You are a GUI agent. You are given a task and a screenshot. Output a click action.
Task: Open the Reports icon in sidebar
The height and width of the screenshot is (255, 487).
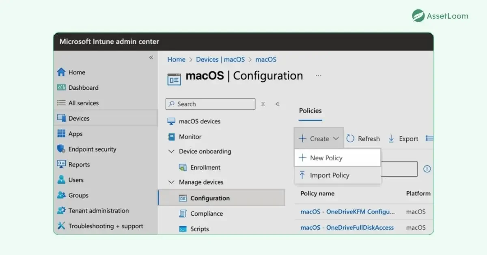pyautogui.click(x=61, y=164)
